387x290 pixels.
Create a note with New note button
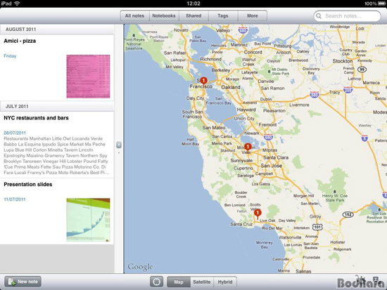pyautogui.click(x=23, y=282)
